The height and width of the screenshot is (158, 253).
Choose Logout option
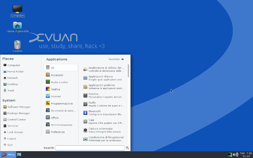10,138
